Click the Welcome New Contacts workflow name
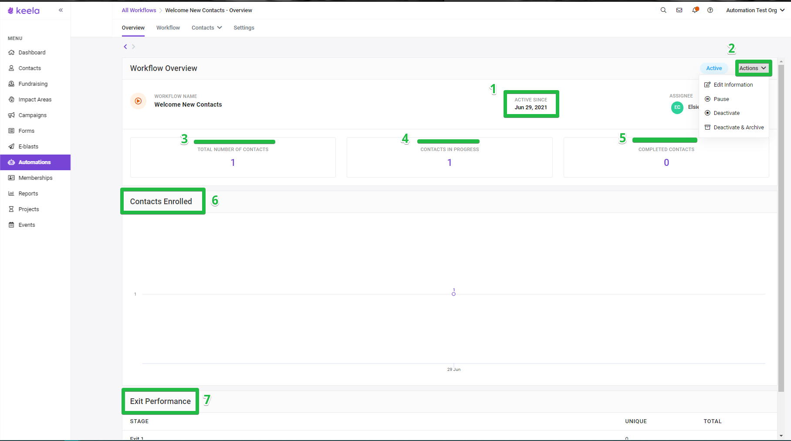Image resolution: width=791 pixels, height=441 pixels. pos(188,104)
